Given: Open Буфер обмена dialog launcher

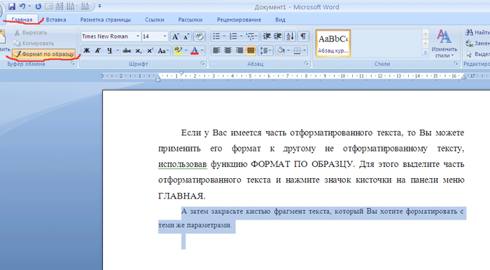Looking at the screenshot, I should [x=73, y=64].
